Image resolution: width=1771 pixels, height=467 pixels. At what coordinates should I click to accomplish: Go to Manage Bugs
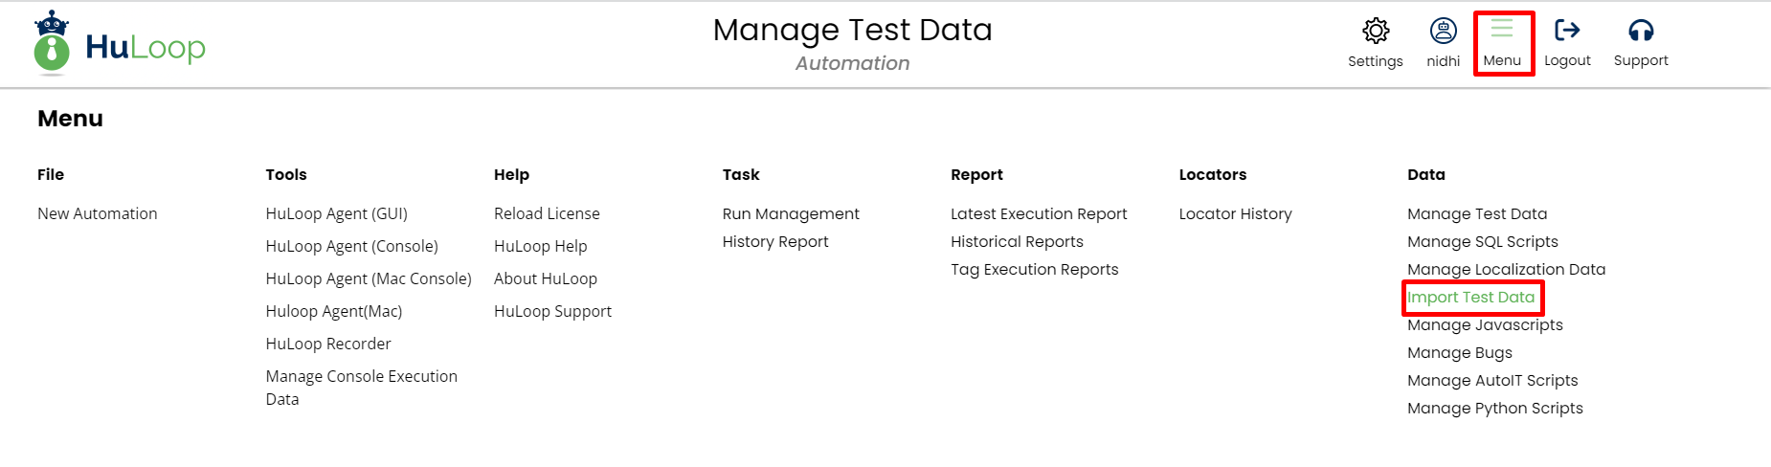pos(1460,352)
